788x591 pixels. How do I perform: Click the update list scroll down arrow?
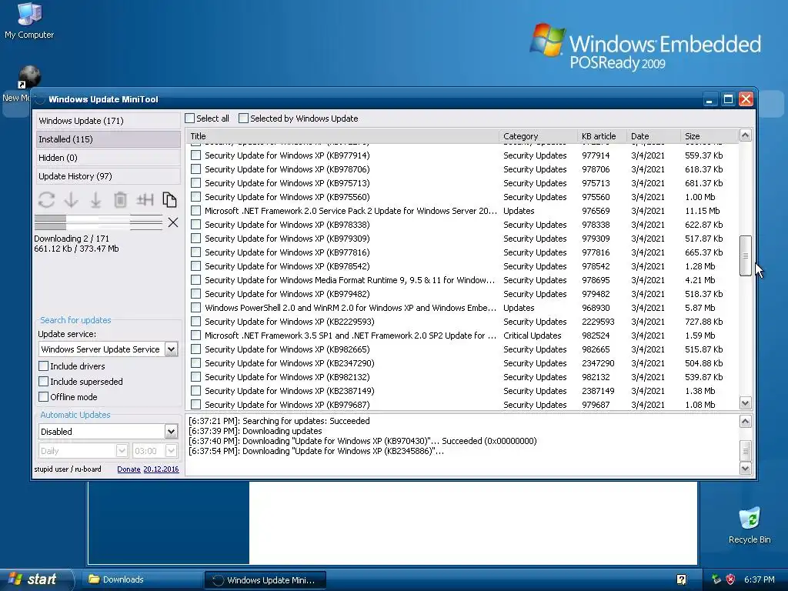(x=745, y=402)
